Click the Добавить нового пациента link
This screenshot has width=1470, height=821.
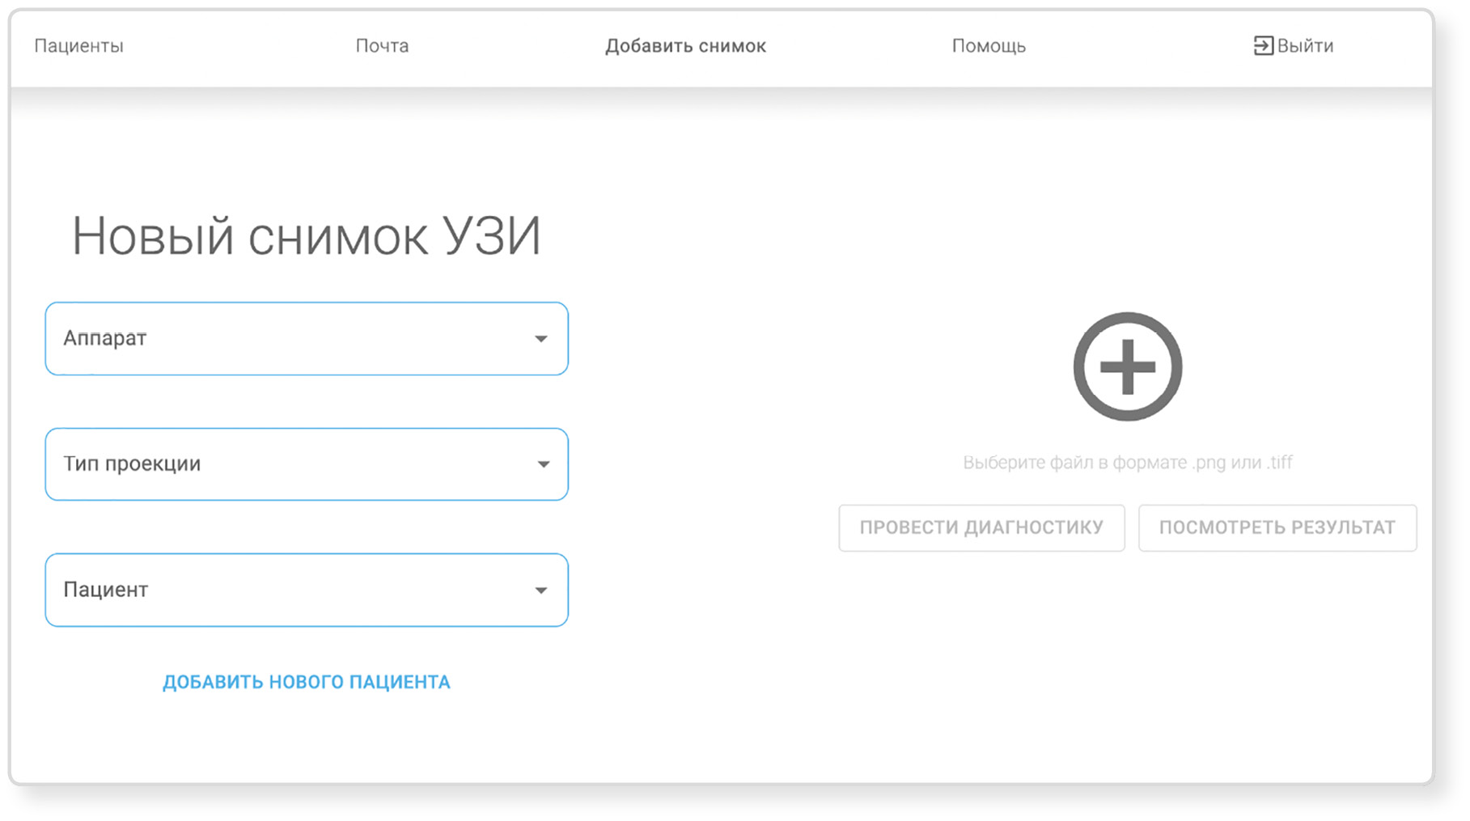tap(306, 682)
